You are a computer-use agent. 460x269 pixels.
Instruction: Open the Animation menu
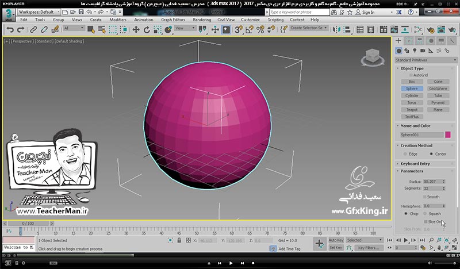[143, 20]
